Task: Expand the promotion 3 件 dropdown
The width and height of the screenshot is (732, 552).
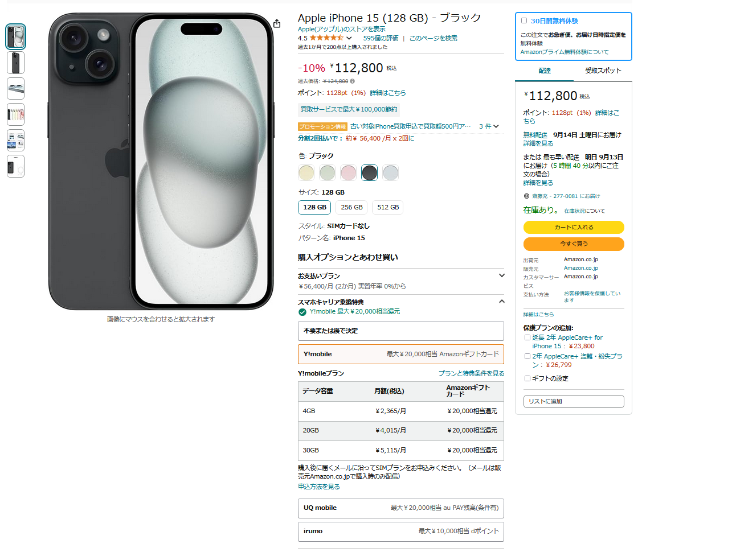Action: [489, 126]
